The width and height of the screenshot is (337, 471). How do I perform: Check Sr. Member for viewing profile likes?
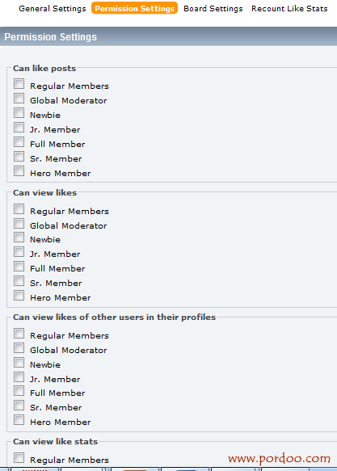point(19,406)
